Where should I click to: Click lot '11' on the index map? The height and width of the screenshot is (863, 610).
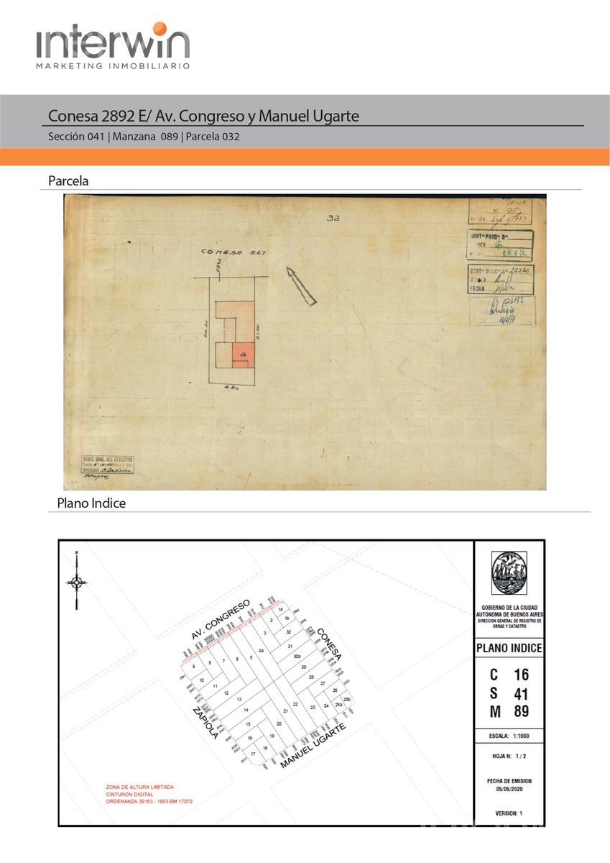(216, 686)
